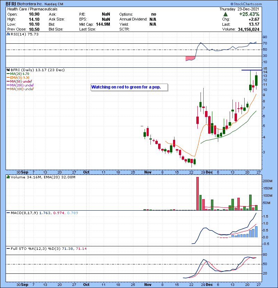Click the BFRI ticker symbol title
The height and width of the screenshot is (288, 278).
coord(11,4)
